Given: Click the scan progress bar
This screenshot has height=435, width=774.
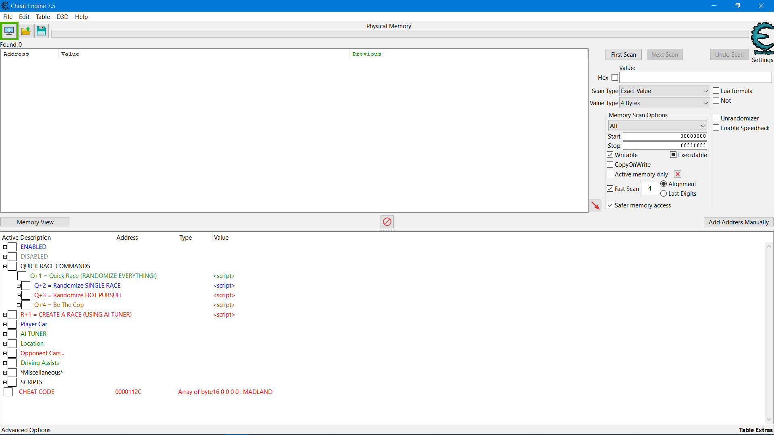Looking at the screenshot, I should (399, 34).
